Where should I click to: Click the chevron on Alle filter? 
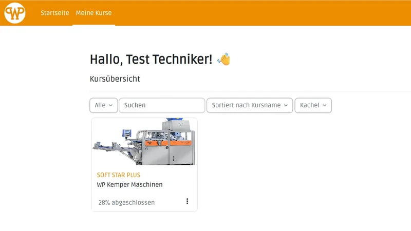pos(110,105)
